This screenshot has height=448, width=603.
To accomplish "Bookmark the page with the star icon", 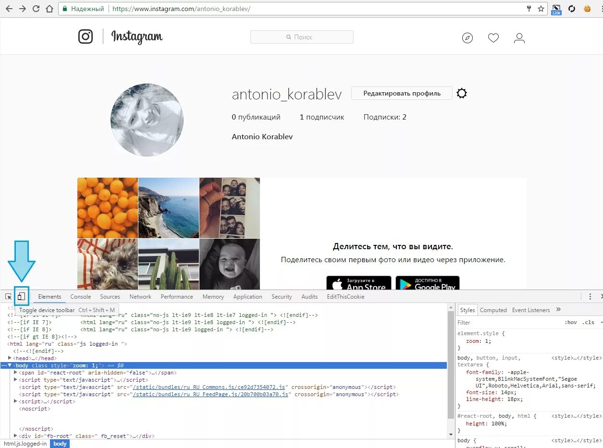I will pyautogui.click(x=541, y=9).
